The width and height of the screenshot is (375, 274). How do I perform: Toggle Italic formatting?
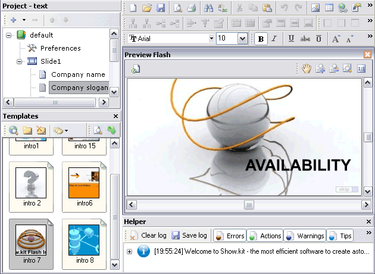click(x=274, y=39)
